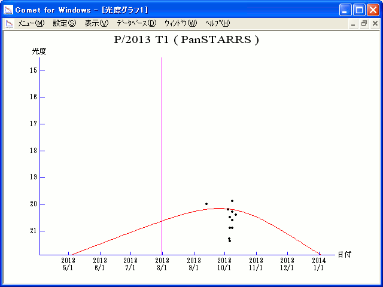Click the 2013 9/1 date label
The image size is (383, 287).
click(x=194, y=264)
